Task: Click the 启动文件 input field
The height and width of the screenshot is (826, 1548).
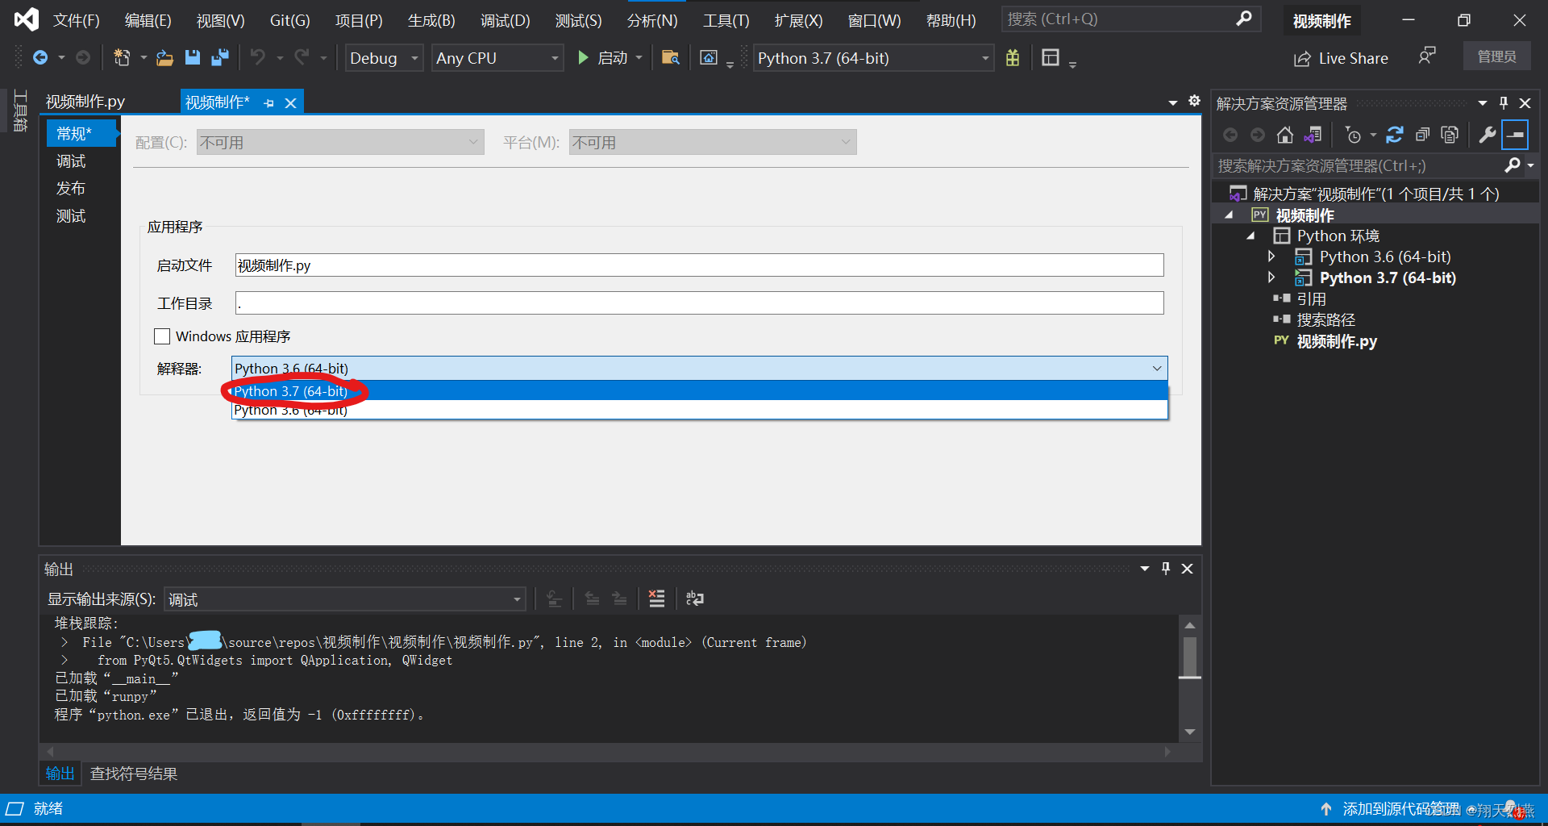Action: click(699, 265)
